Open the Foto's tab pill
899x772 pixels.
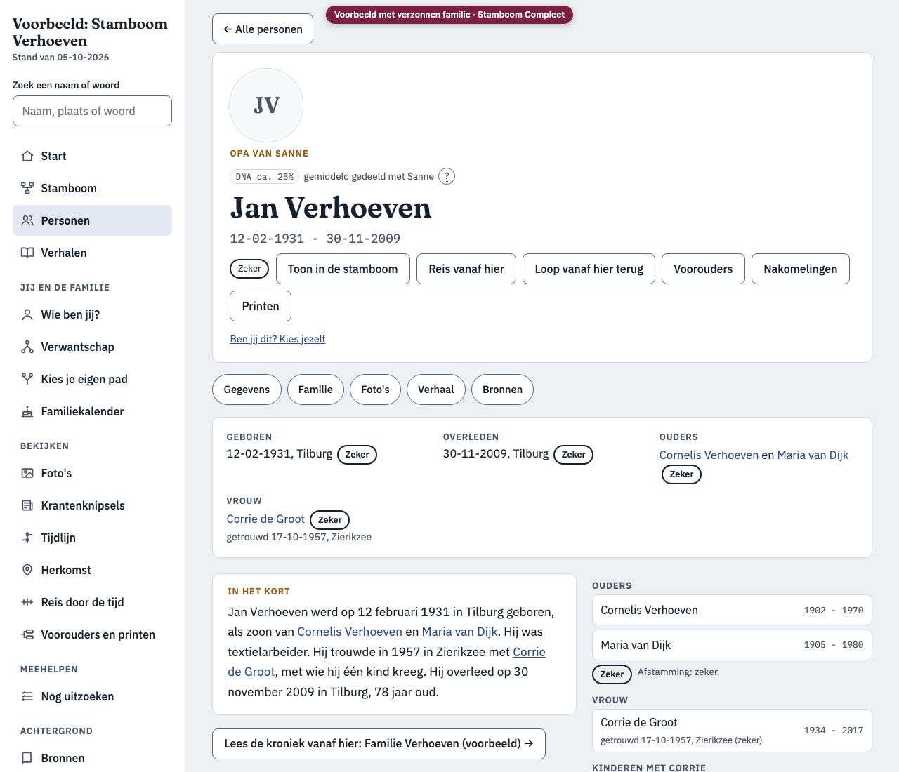point(375,390)
